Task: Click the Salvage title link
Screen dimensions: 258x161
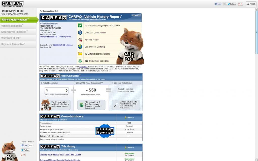Action: point(43,154)
